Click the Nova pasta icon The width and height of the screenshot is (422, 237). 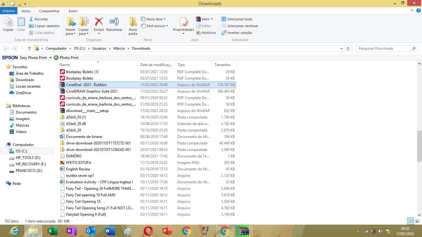point(133,22)
